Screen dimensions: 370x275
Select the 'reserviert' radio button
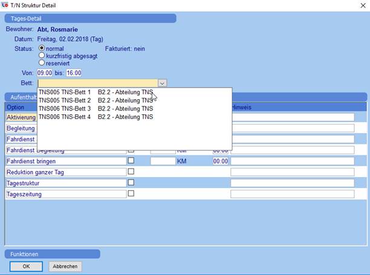click(x=42, y=62)
